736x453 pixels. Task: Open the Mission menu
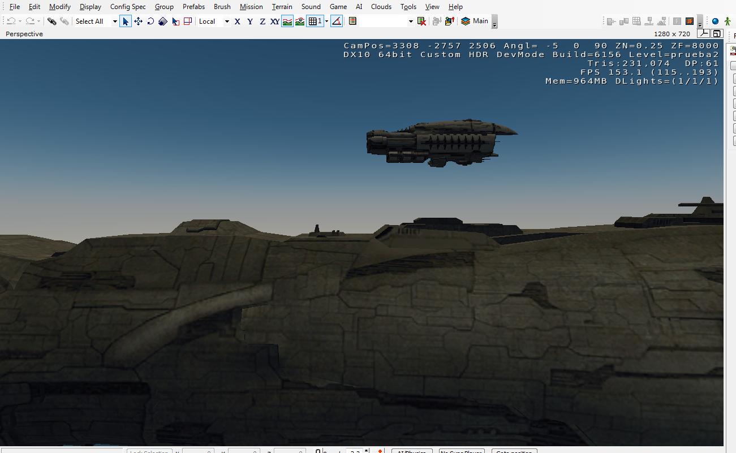(x=251, y=7)
